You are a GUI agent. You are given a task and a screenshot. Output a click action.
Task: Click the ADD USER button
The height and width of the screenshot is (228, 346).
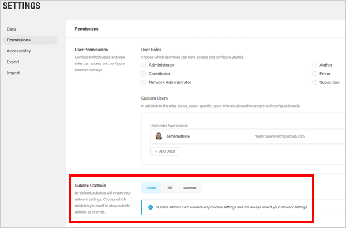(164, 151)
